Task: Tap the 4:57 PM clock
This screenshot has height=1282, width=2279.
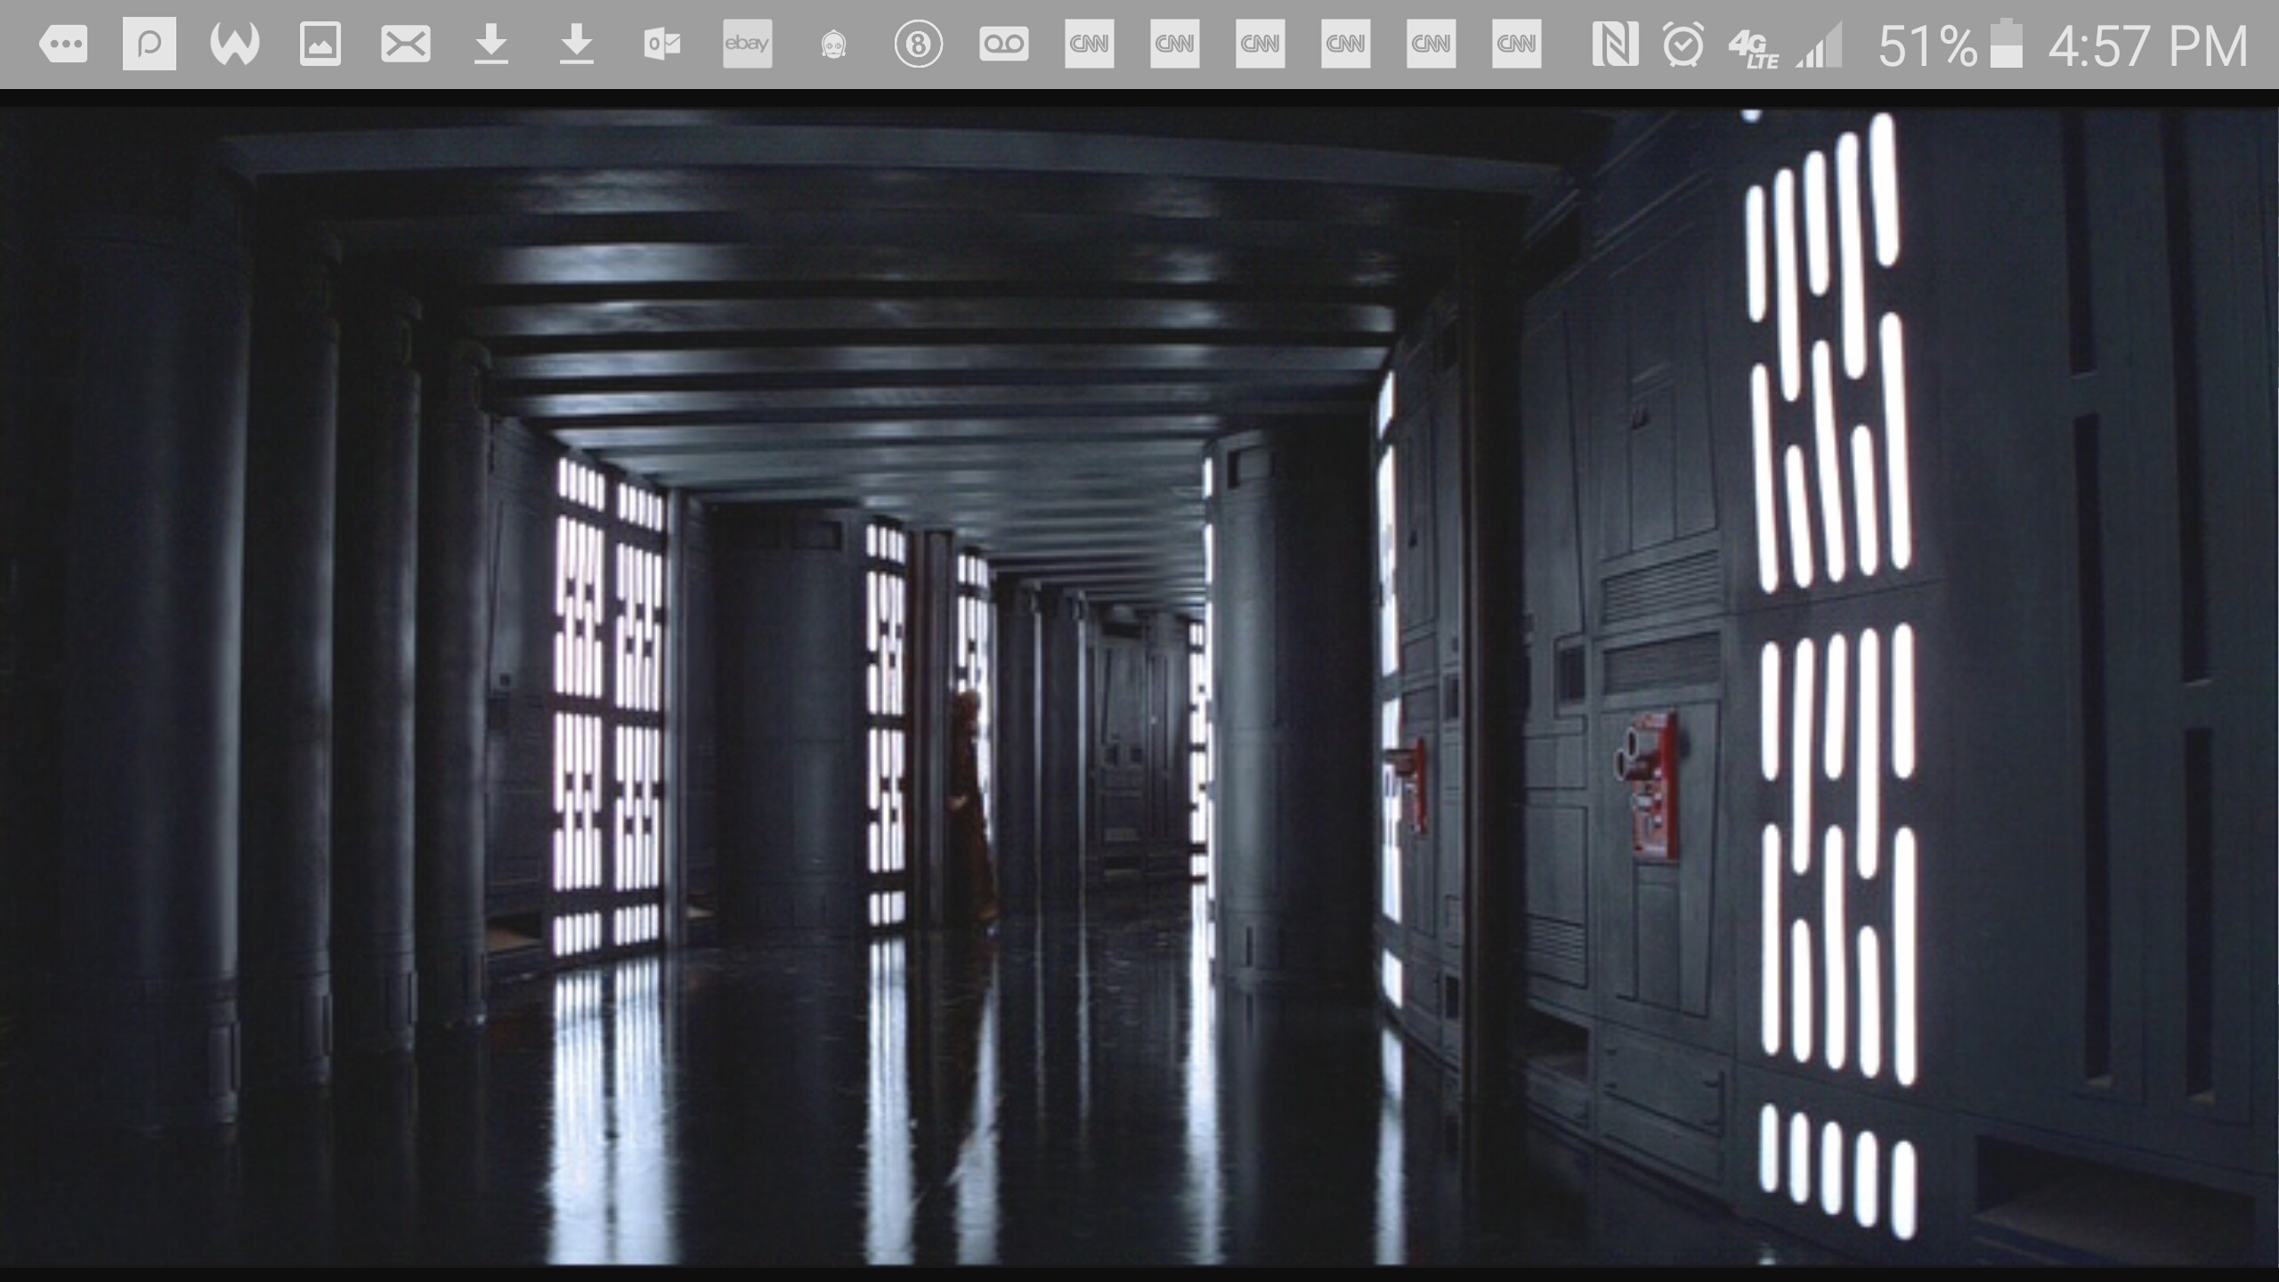Action: point(2147,46)
